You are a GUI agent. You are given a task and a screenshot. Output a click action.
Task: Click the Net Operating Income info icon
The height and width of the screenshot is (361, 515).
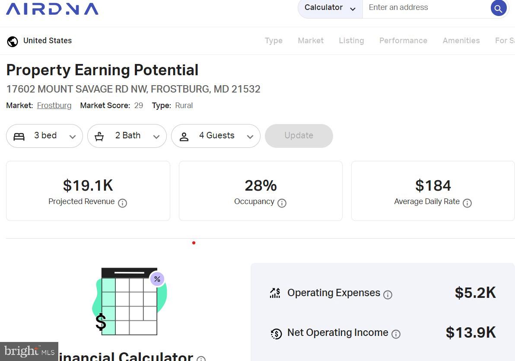click(396, 334)
